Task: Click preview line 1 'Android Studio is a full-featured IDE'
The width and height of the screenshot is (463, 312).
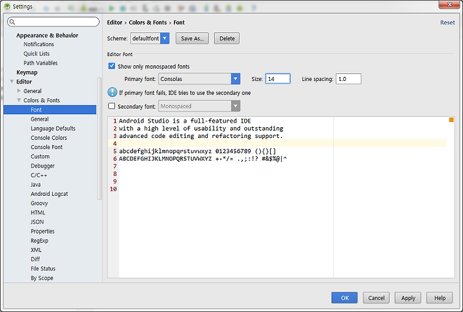Action: [185, 121]
